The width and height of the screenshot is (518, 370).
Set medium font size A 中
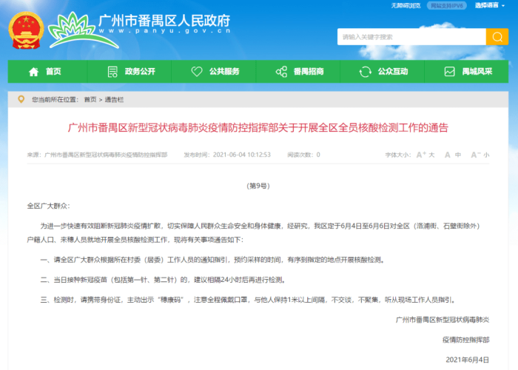point(453,155)
